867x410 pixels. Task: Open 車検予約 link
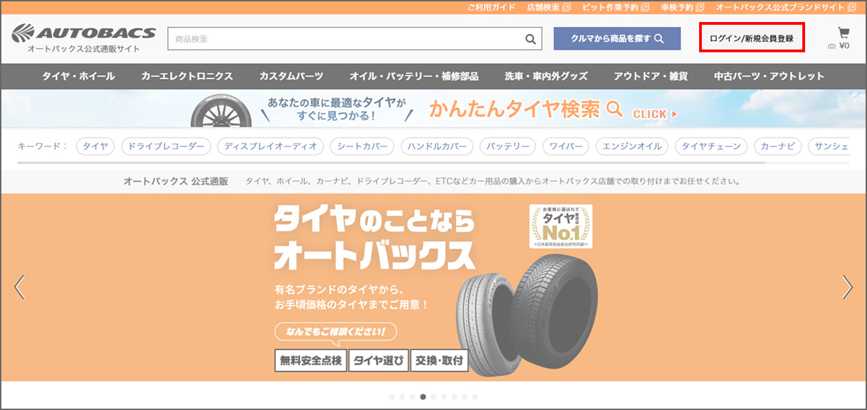tap(682, 8)
